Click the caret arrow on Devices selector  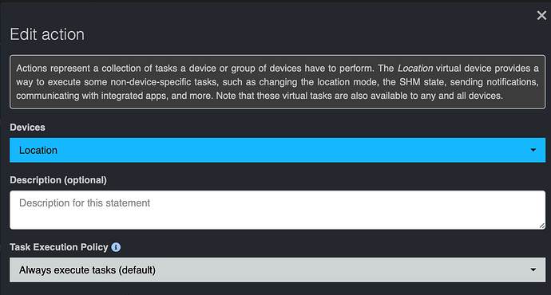point(533,150)
